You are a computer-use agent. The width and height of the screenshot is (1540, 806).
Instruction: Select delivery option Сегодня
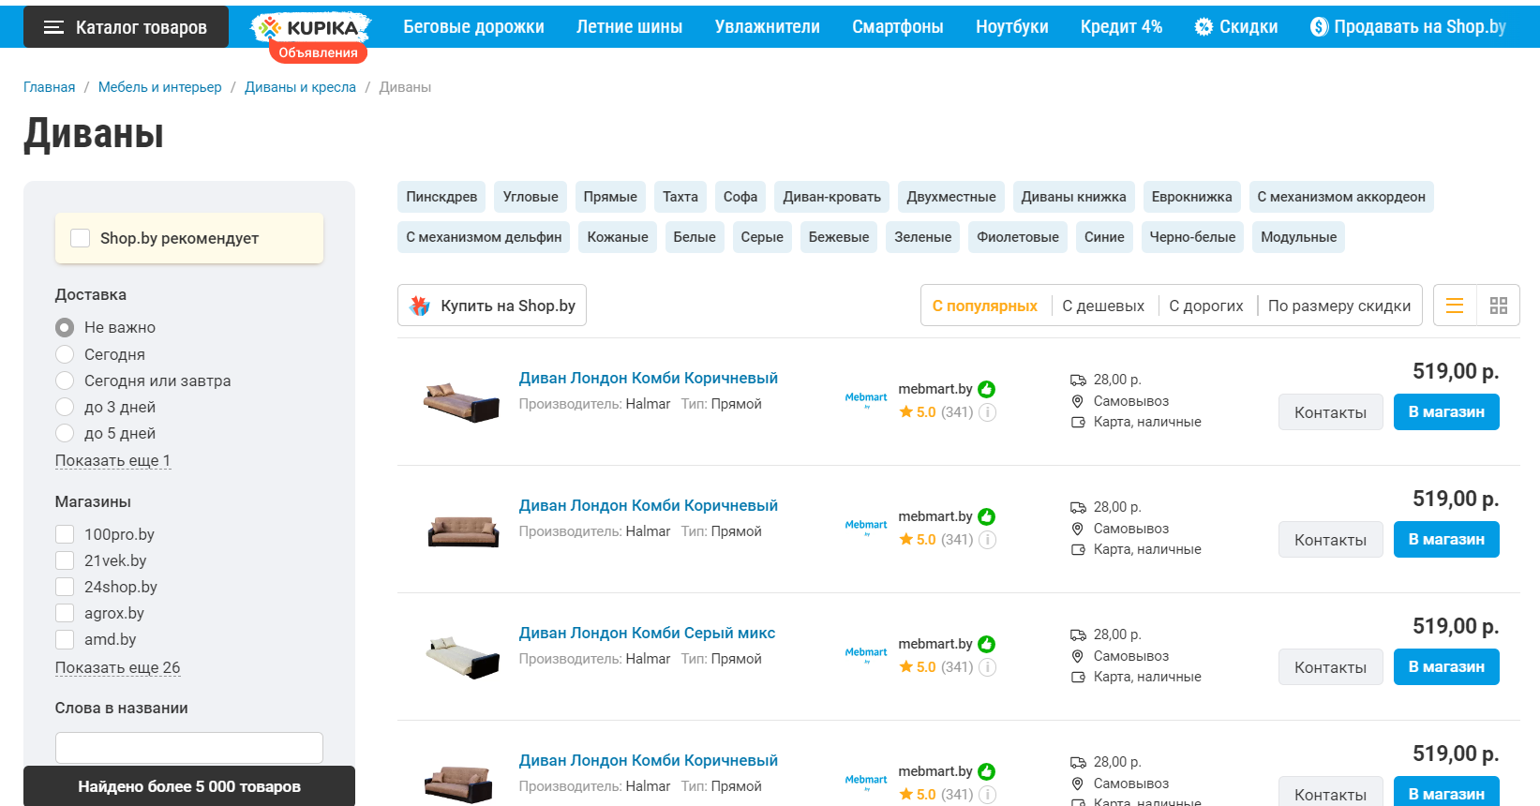[65, 354]
